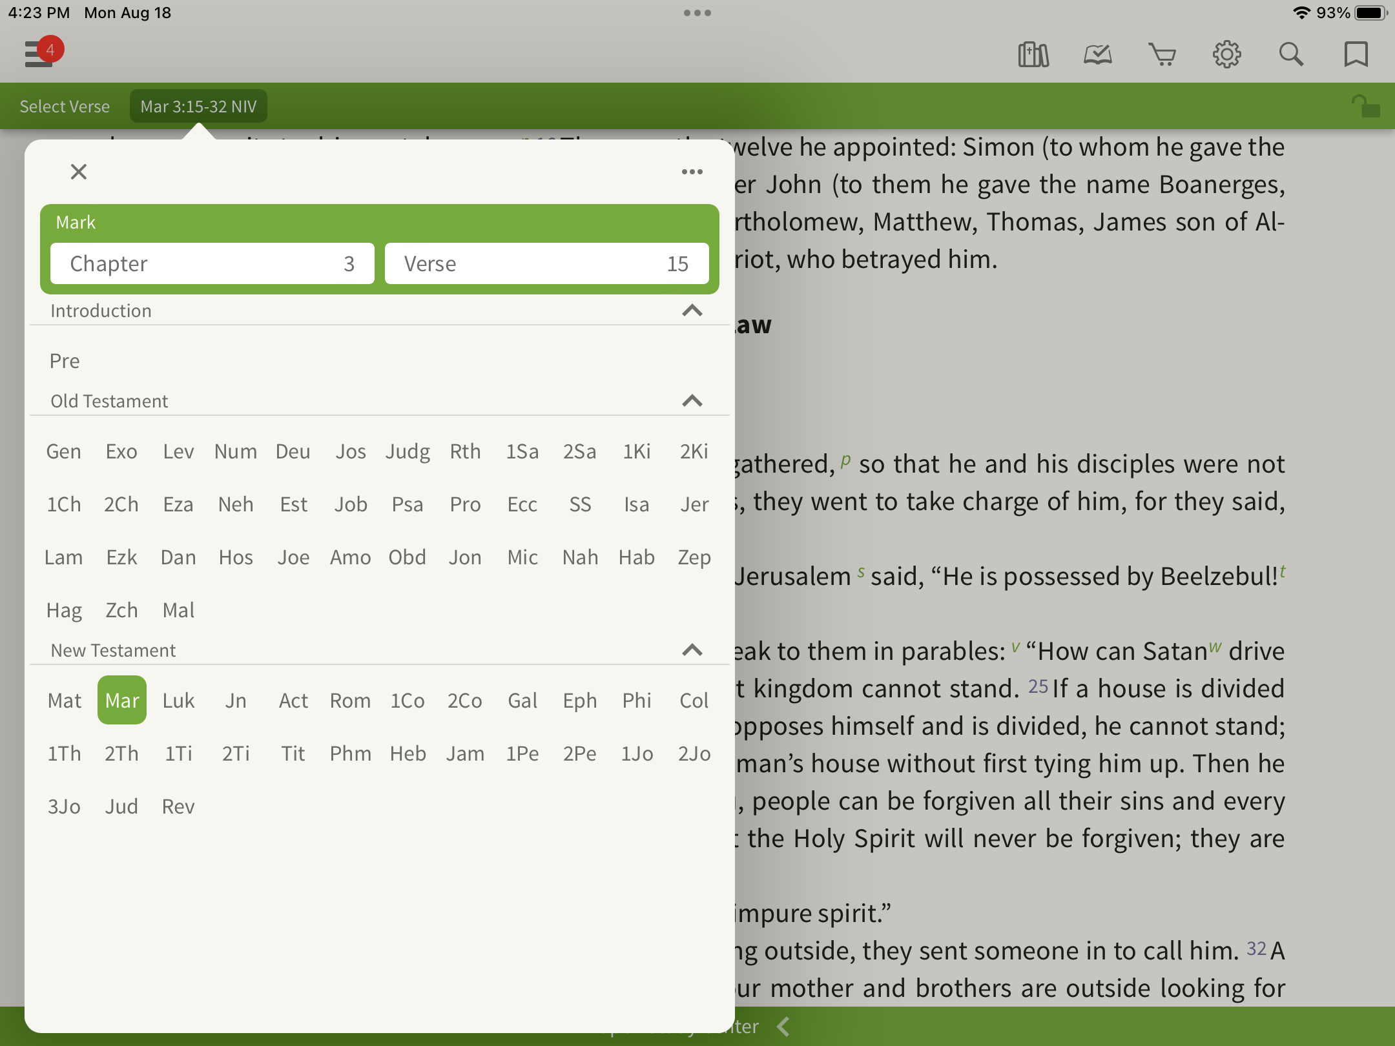1395x1046 pixels.
Task: Toggle the sync lock icon
Action: coord(1365,107)
